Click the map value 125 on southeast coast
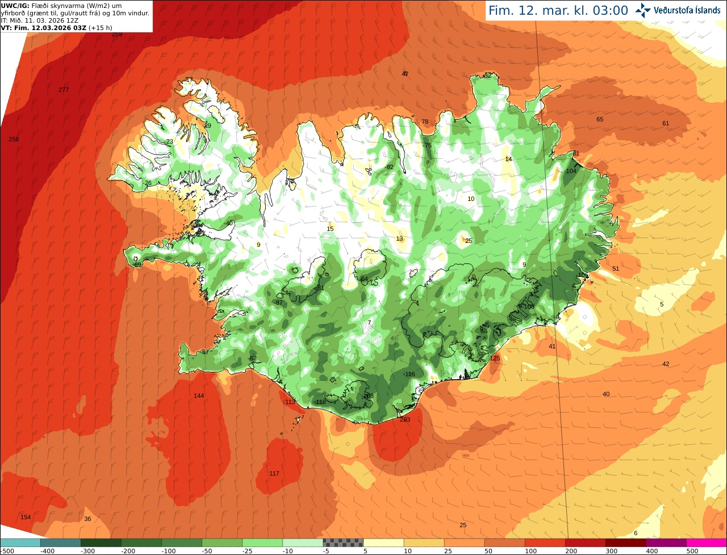 click(495, 358)
